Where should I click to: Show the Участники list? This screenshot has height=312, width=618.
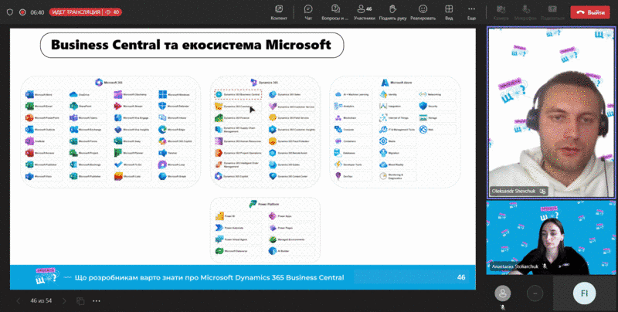pos(364,12)
